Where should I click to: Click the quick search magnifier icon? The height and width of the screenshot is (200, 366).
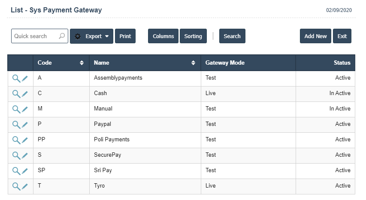pos(62,36)
